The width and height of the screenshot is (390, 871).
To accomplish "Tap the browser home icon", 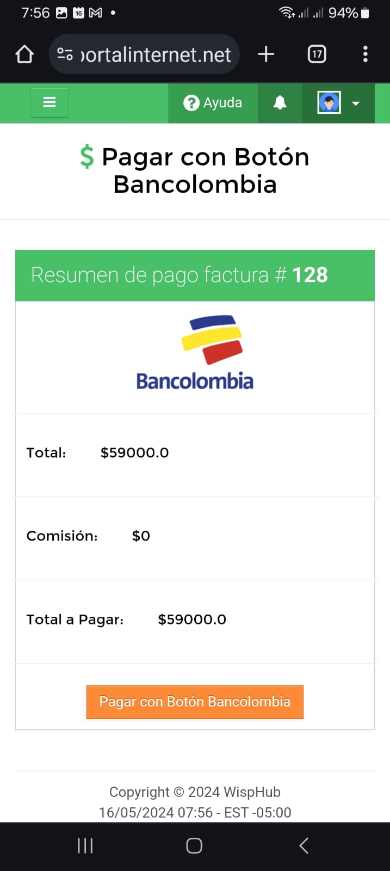I will click(24, 54).
